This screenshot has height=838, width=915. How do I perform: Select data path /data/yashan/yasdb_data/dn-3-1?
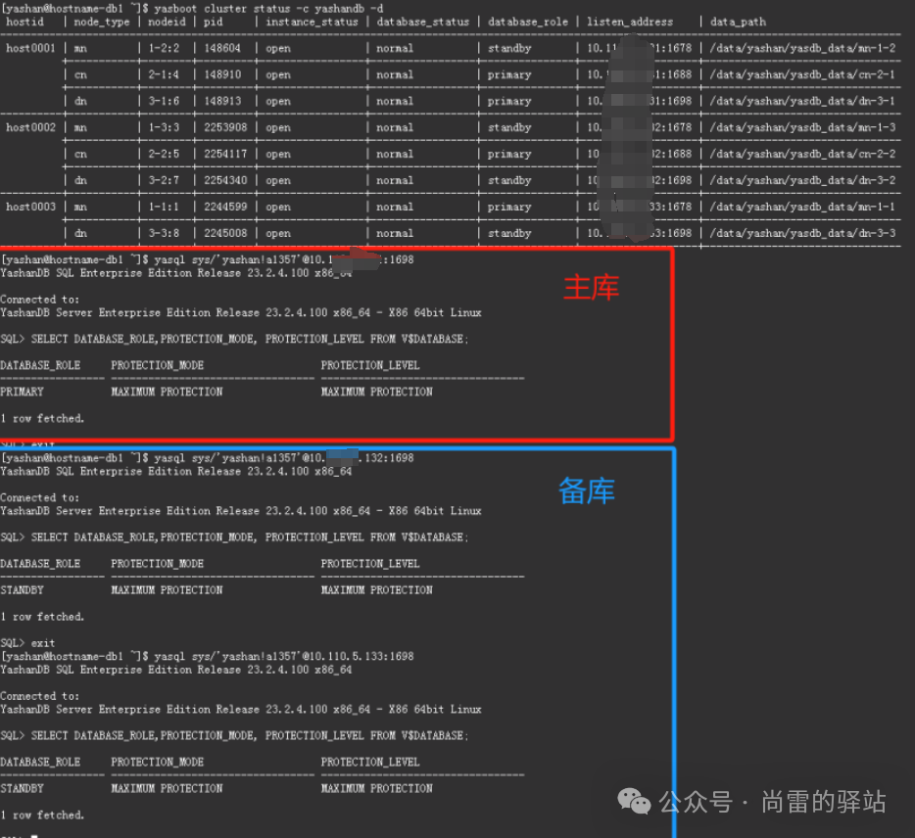[x=802, y=102]
